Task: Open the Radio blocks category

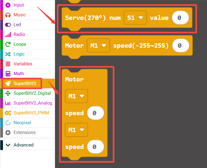Action: click(28, 35)
